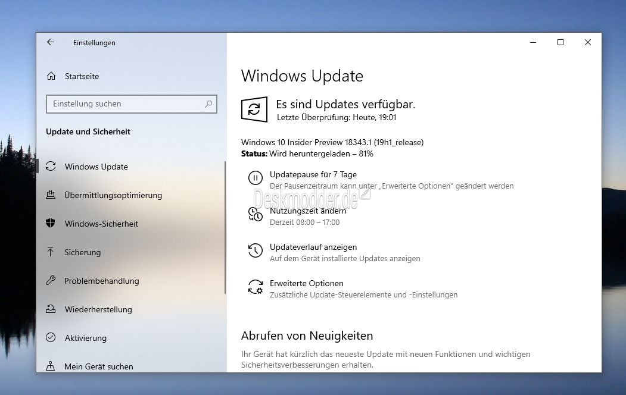Minimize the Einstellungen window
The width and height of the screenshot is (626, 395).
[533, 42]
